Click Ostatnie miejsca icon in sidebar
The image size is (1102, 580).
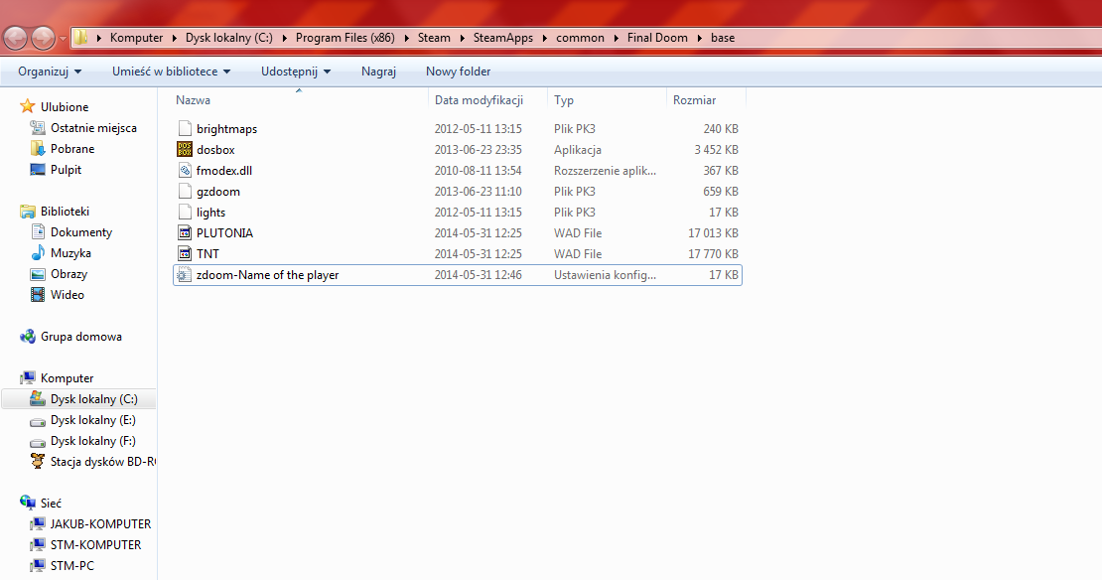pos(38,127)
